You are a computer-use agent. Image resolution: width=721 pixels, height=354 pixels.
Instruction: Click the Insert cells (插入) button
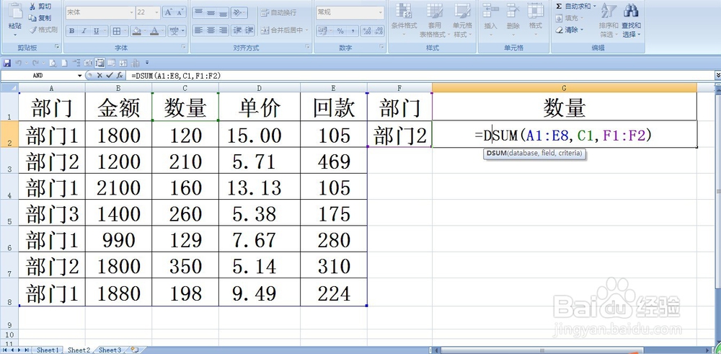pyautogui.click(x=490, y=19)
